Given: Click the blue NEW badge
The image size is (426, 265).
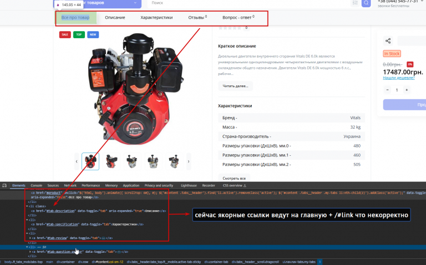Looking at the screenshot, I should pyautogui.click(x=93, y=34).
